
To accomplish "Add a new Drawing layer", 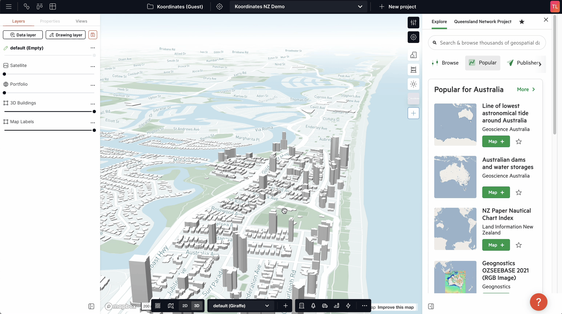I will [x=65, y=35].
